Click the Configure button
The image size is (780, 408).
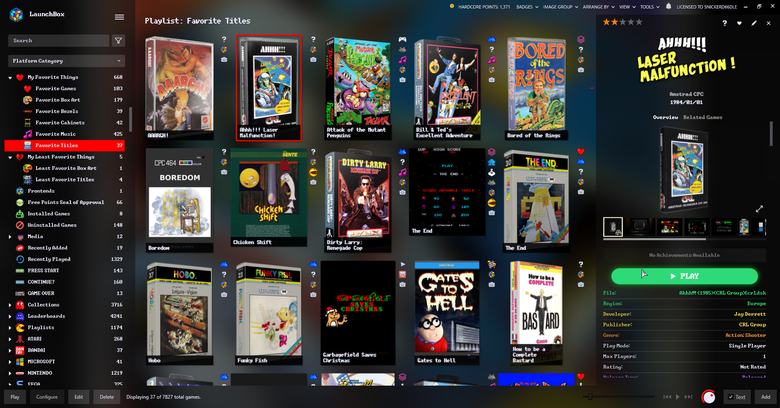47,397
